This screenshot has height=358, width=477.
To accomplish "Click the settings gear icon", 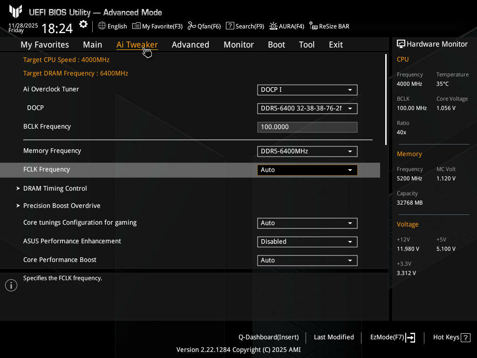I will tap(83, 25).
